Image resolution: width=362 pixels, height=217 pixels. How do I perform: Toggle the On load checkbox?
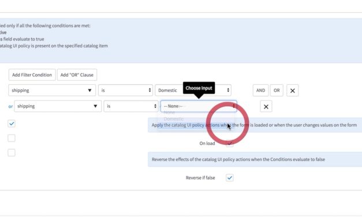[x=229, y=143]
